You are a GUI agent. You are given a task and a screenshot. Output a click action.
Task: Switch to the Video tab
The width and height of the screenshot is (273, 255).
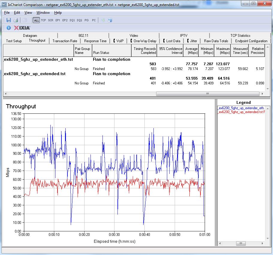pos(134,36)
